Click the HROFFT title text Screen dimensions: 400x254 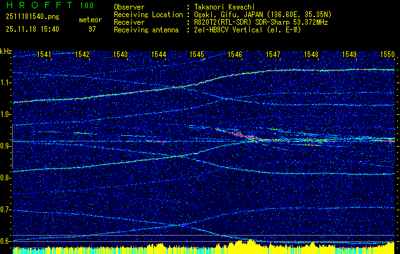(x=39, y=5)
